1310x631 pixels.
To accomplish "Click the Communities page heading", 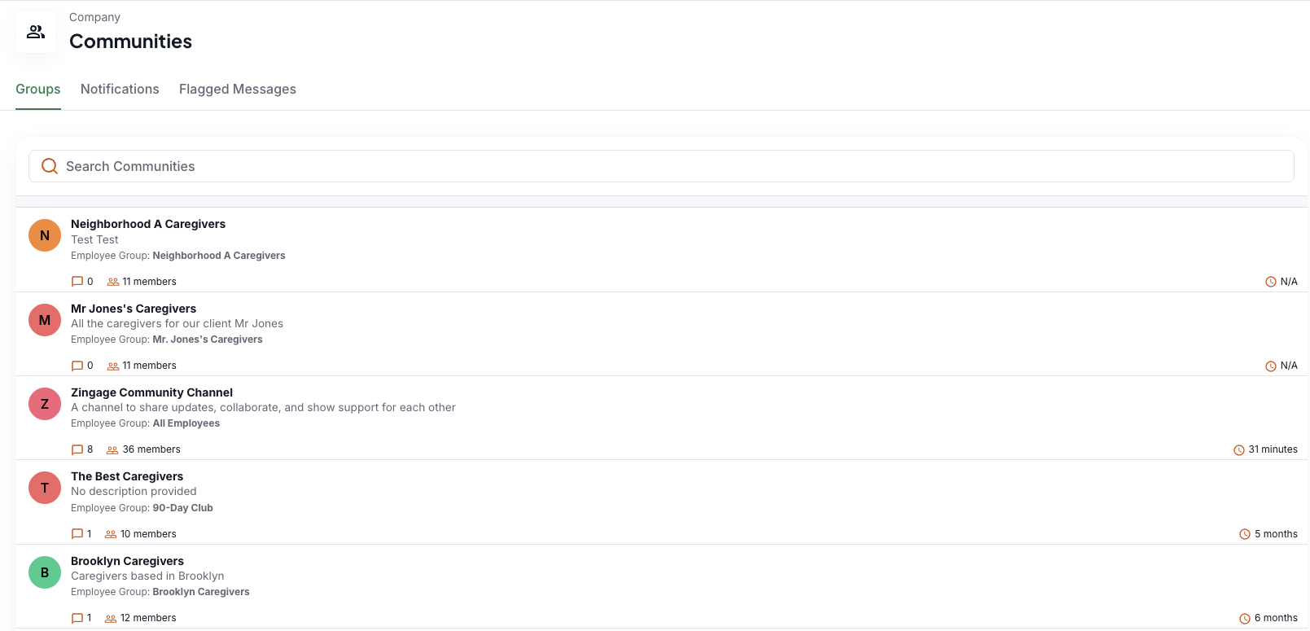I will (130, 42).
